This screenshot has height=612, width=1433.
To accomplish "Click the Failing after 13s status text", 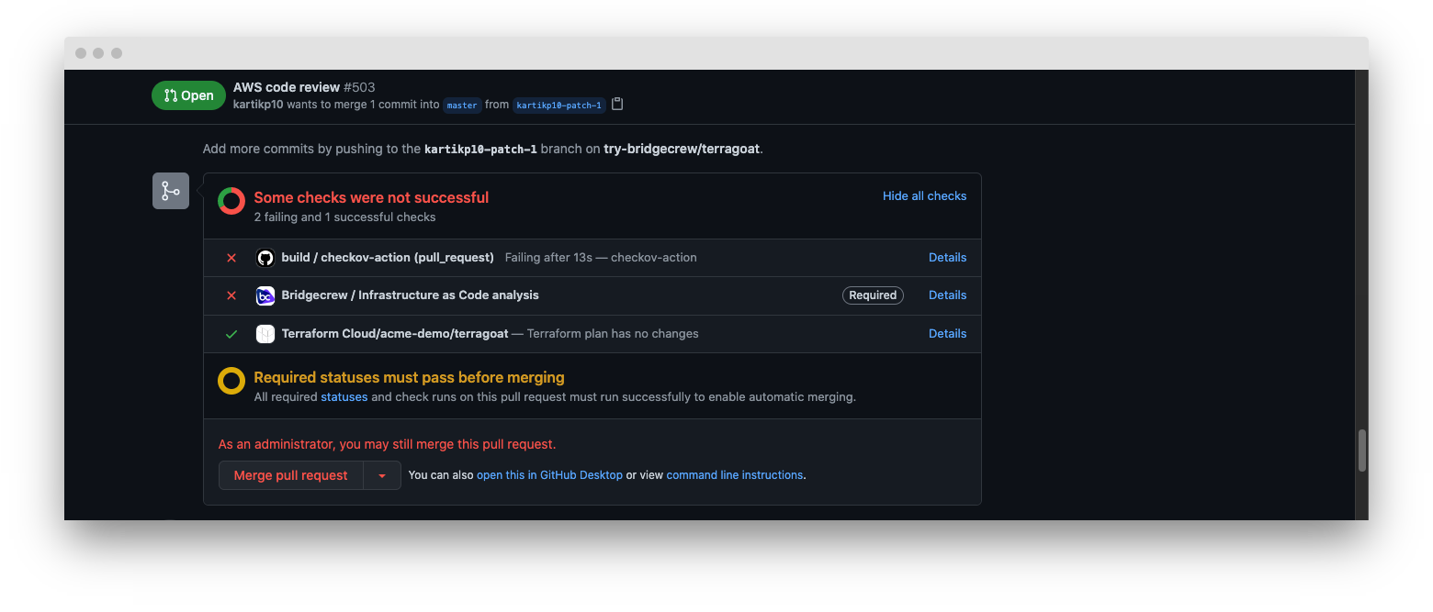I will [x=548, y=258].
